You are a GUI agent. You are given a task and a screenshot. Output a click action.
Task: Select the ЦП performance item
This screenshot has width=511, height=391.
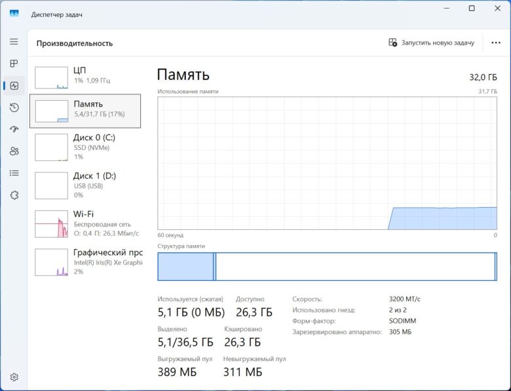(x=85, y=77)
